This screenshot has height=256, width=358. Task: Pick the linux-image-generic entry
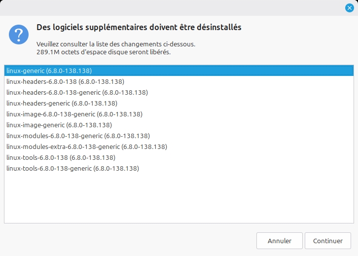(179, 125)
